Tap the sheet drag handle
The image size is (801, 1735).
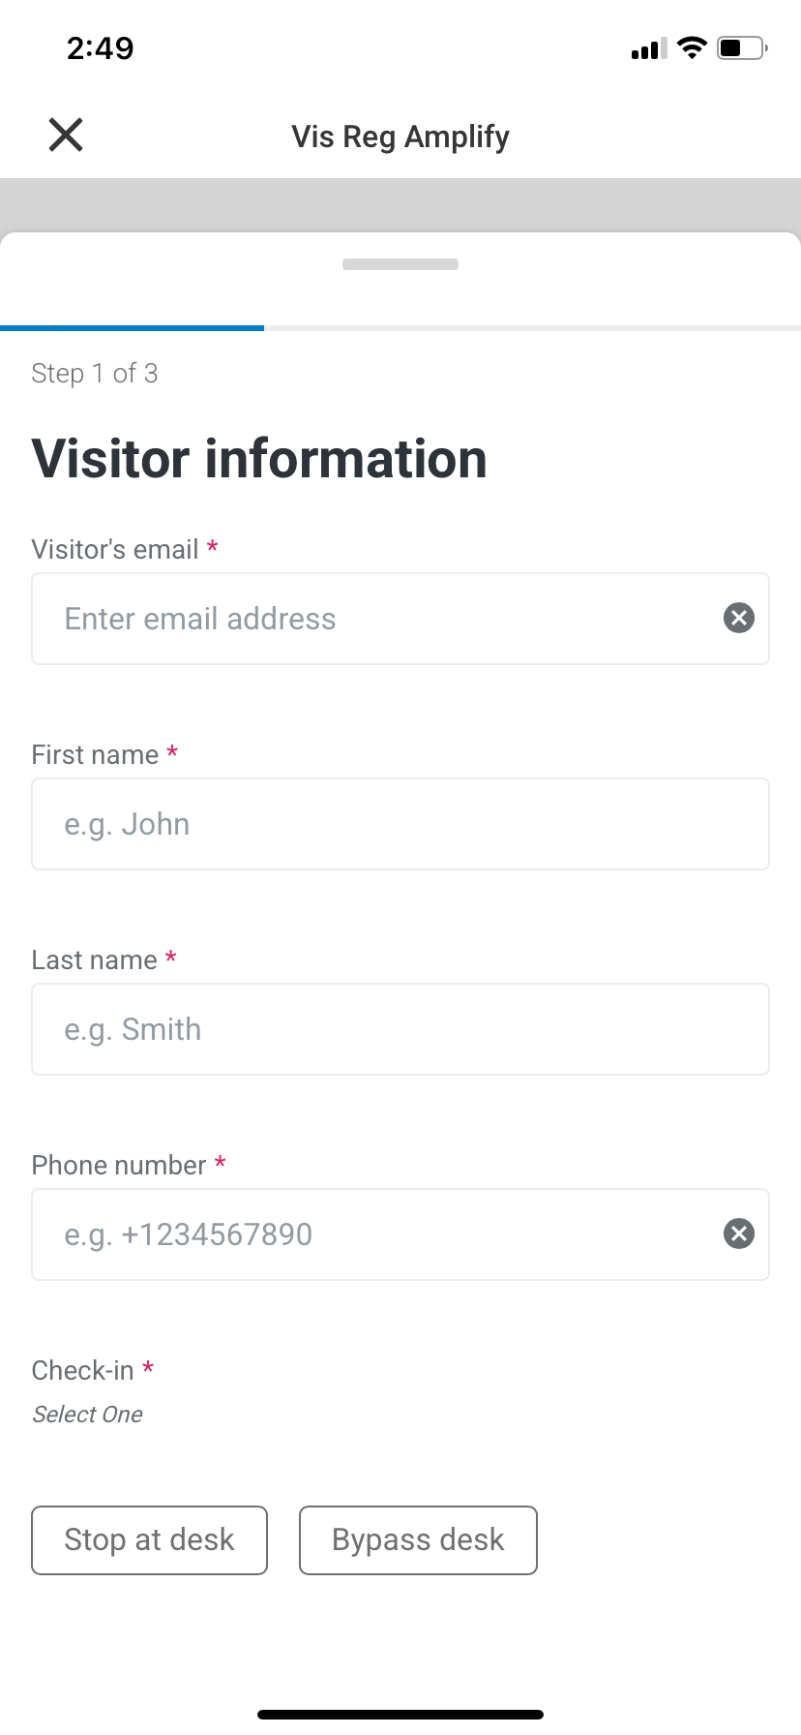tap(400, 264)
